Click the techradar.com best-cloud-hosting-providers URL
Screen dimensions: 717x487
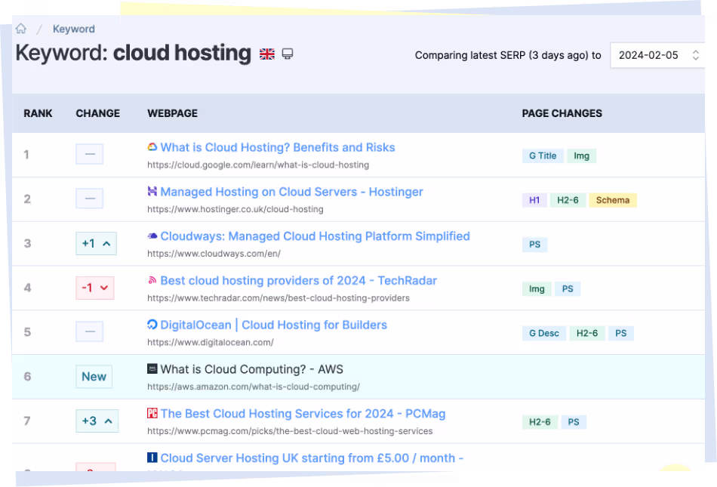pyautogui.click(x=278, y=298)
